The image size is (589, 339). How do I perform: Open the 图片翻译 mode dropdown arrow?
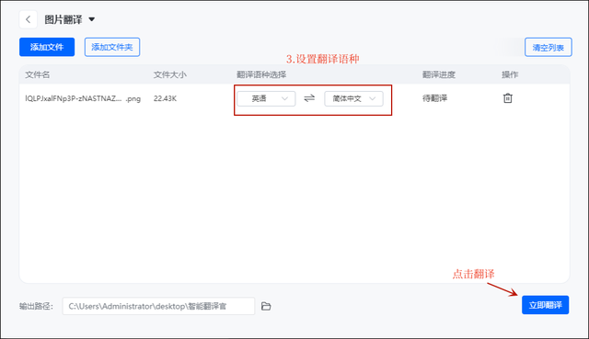click(92, 19)
